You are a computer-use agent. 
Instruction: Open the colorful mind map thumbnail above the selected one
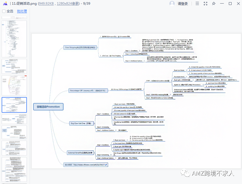(x=14, y=85)
